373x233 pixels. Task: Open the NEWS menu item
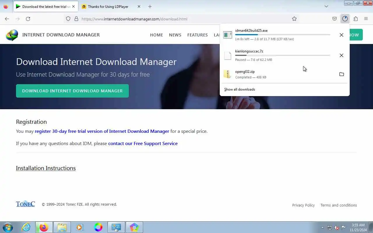pyautogui.click(x=175, y=35)
